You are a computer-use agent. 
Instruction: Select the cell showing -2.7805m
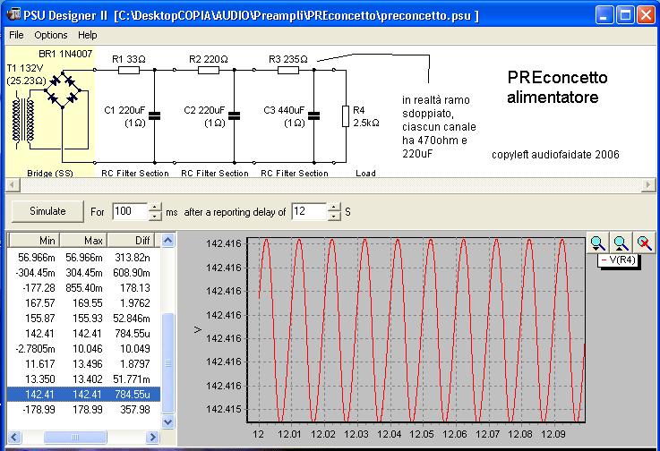tap(35, 349)
